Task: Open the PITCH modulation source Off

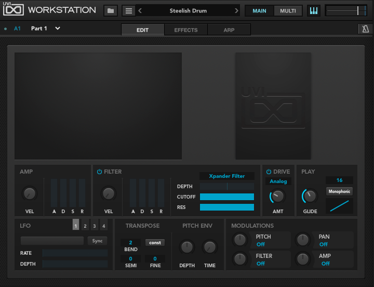Action: tap(260, 244)
